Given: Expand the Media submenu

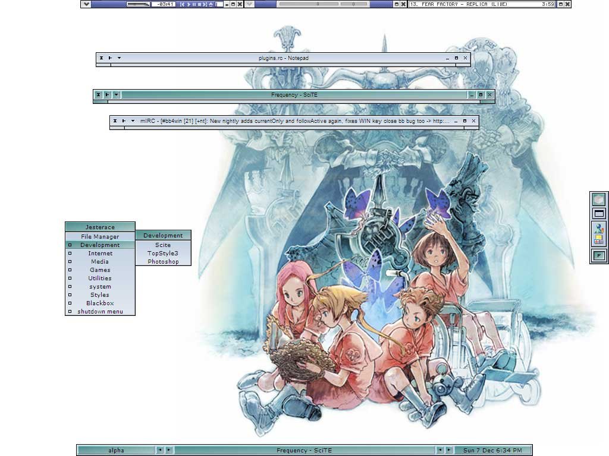Looking at the screenshot, I should 100,262.
